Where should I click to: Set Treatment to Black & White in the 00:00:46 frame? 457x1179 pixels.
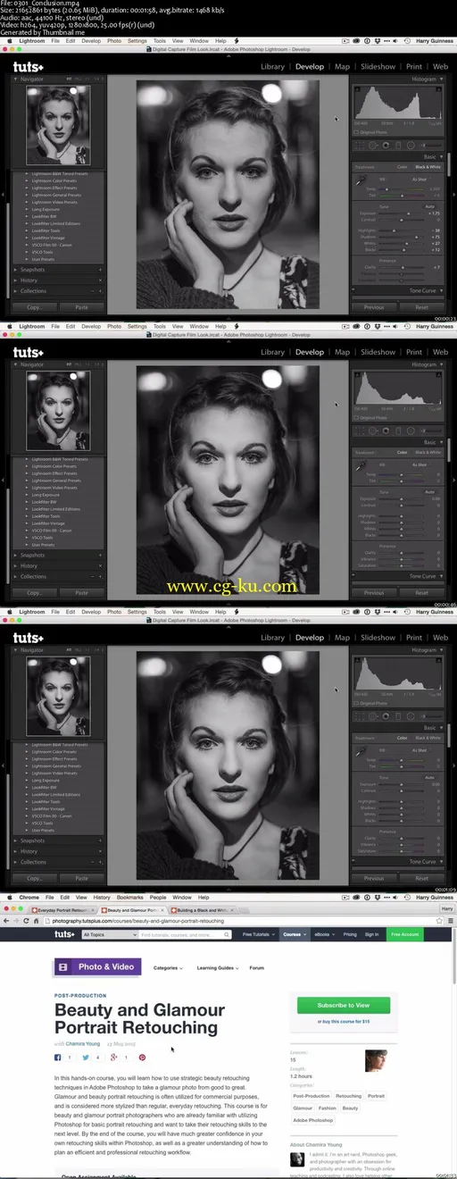pyautogui.click(x=428, y=453)
